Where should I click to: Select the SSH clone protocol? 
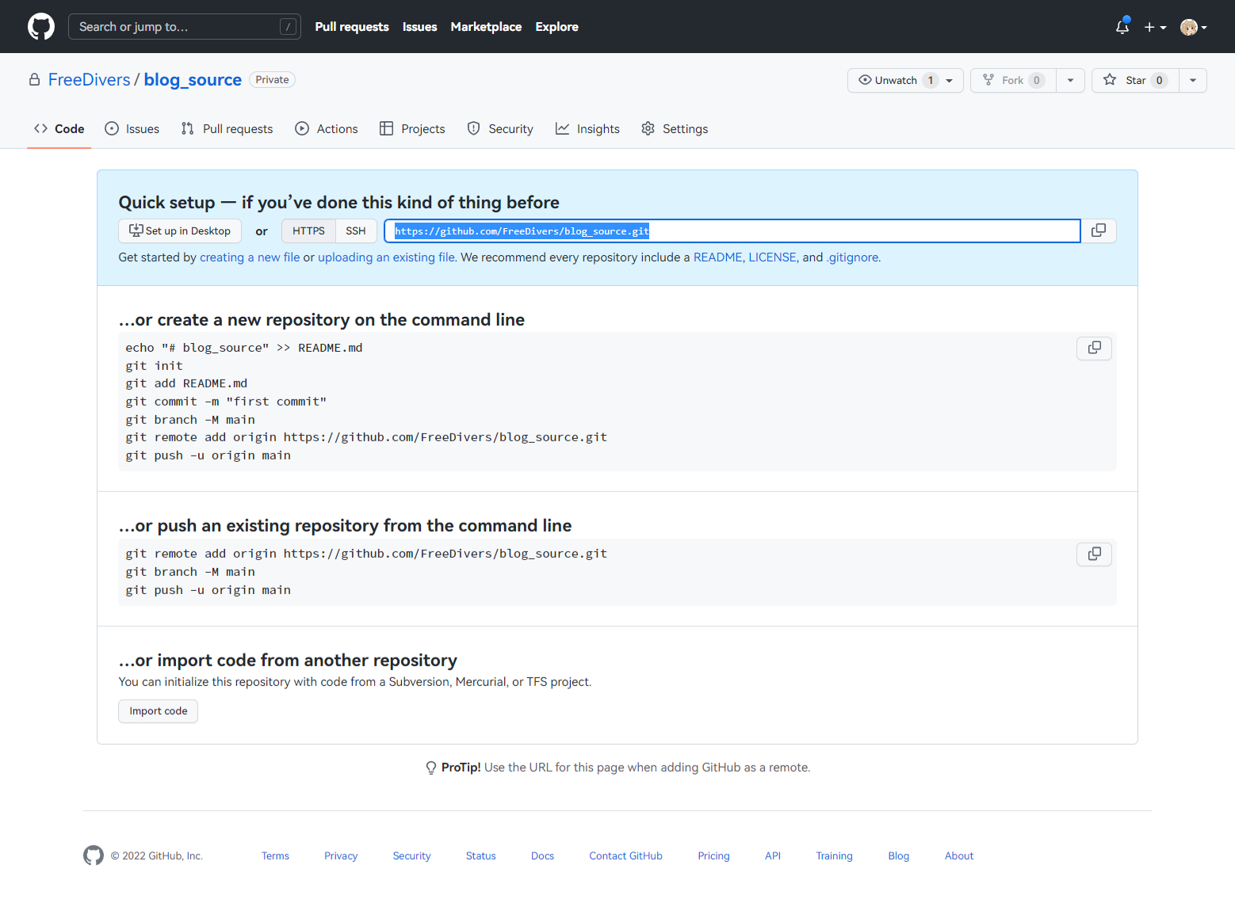pyautogui.click(x=356, y=231)
